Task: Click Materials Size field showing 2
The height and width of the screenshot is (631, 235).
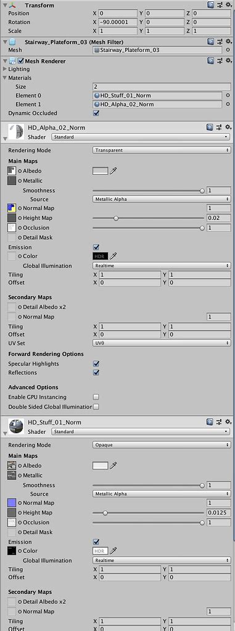Action: coord(162,87)
